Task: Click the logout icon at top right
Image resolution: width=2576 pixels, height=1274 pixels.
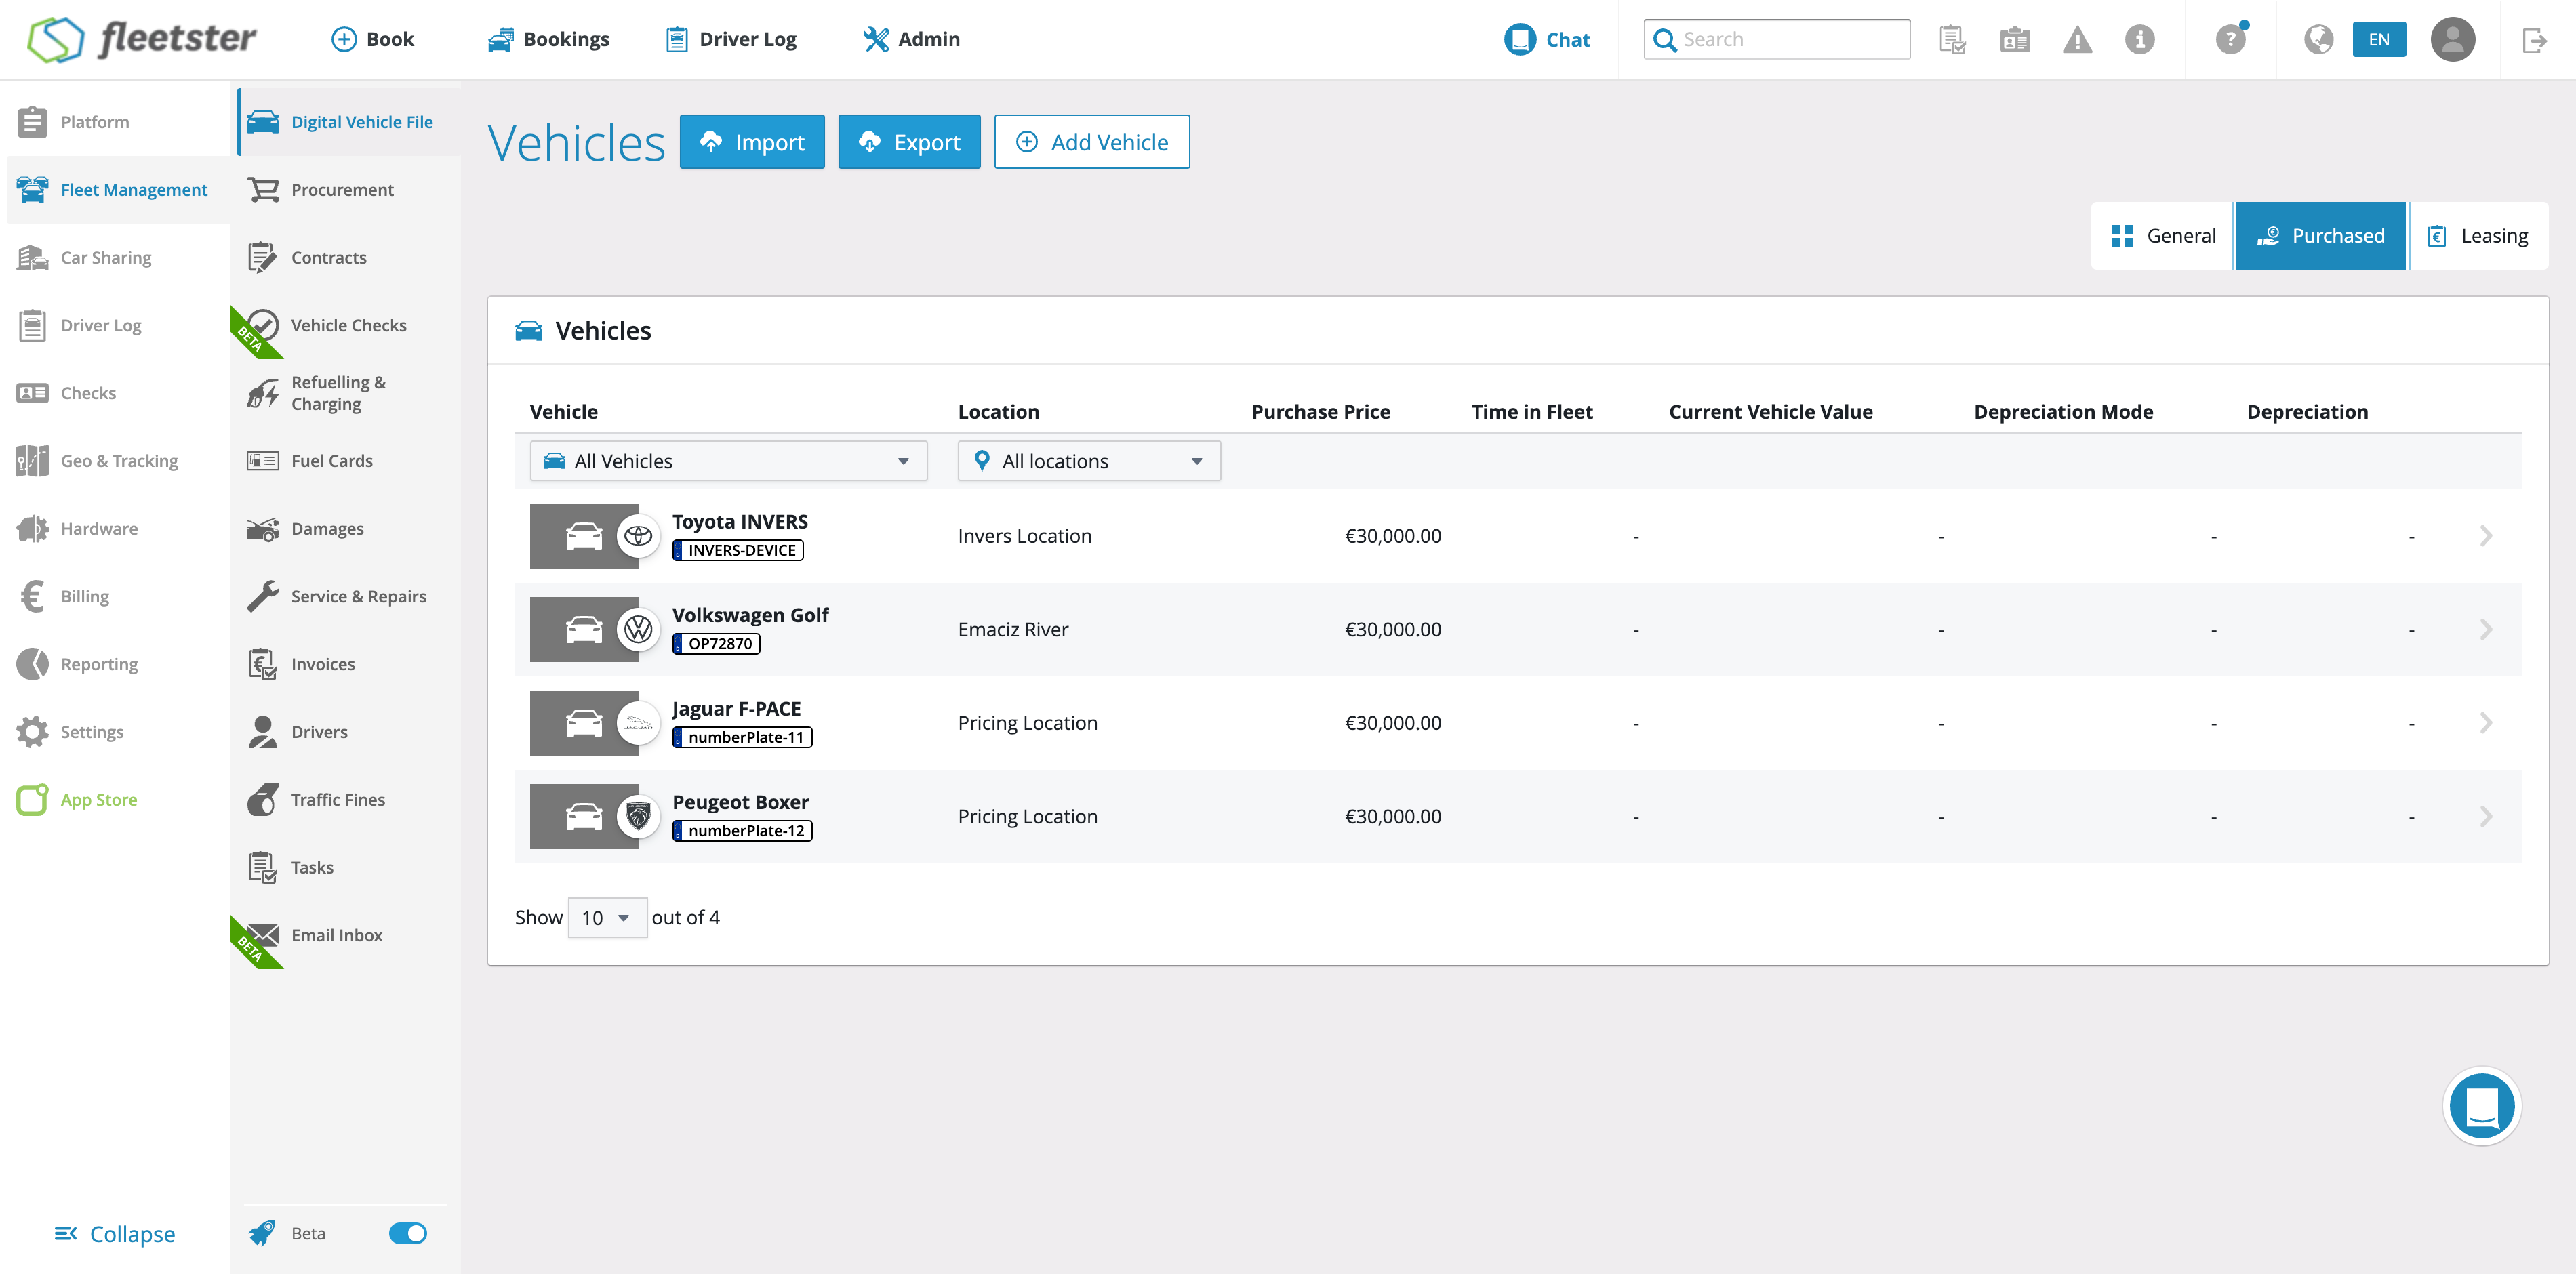Action: (x=2533, y=40)
